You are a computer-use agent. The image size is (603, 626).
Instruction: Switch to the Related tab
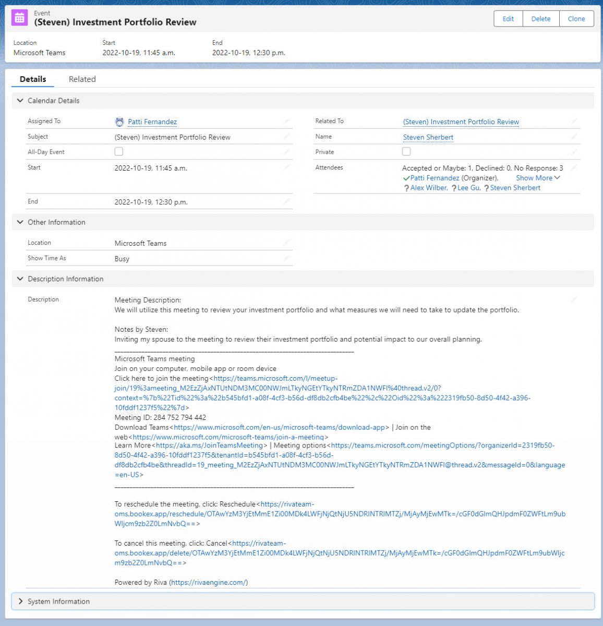(x=82, y=79)
